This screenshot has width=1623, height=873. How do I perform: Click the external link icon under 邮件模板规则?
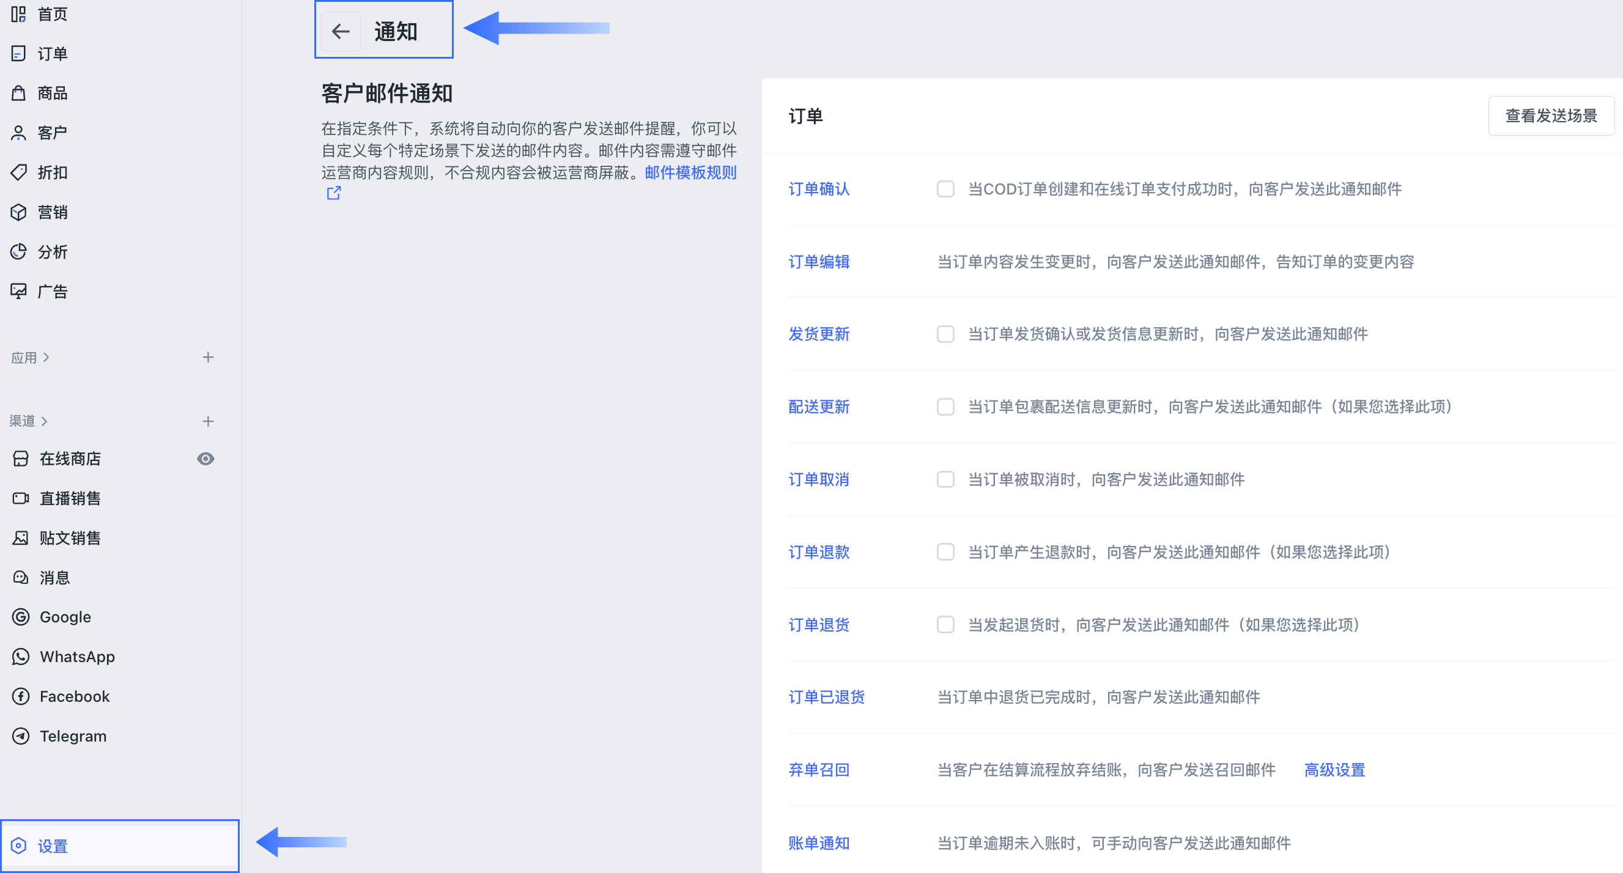click(x=334, y=193)
